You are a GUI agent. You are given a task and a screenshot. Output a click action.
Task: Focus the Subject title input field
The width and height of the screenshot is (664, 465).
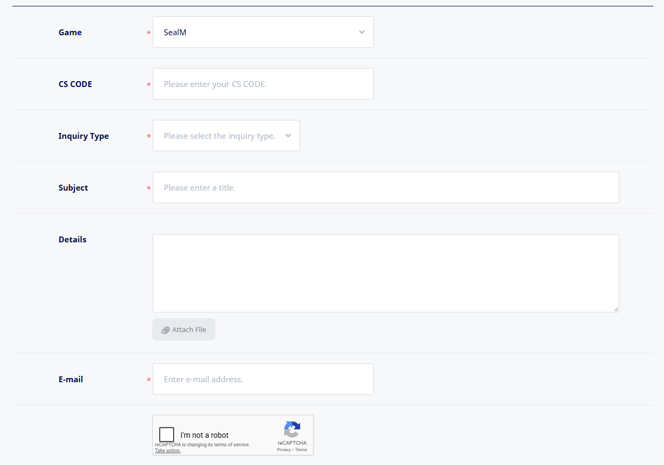386,188
